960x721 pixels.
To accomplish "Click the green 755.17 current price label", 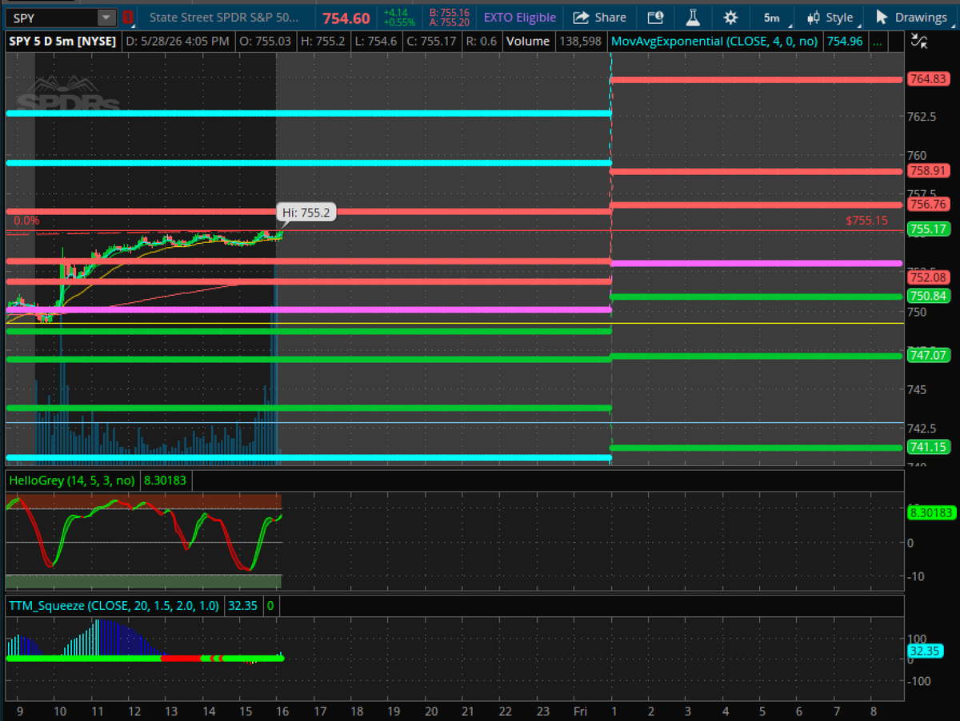I will pyautogui.click(x=928, y=229).
